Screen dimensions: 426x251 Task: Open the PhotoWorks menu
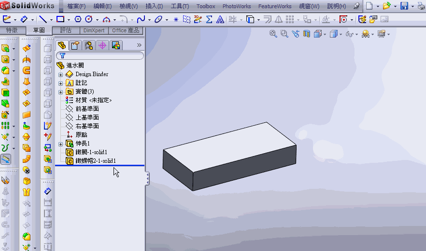click(x=237, y=6)
